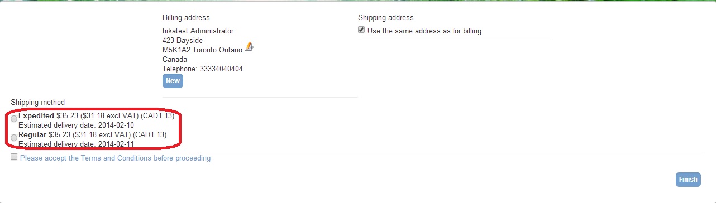The width and height of the screenshot is (716, 203).
Task: Select the Expedited shipping radio button
Action: pyautogui.click(x=14, y=117)
